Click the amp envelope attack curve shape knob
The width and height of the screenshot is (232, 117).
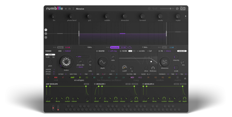coord(52,98)
